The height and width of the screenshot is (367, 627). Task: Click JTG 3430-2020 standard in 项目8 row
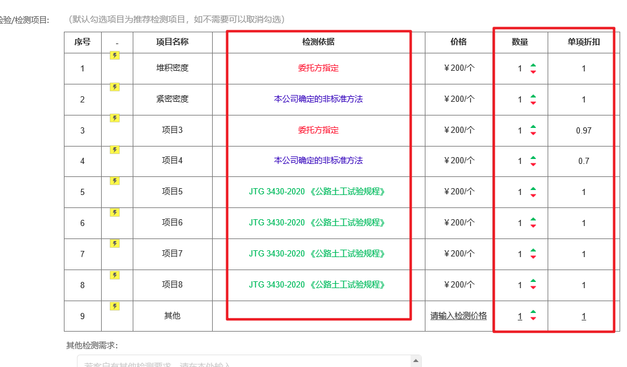click(318, 284)
